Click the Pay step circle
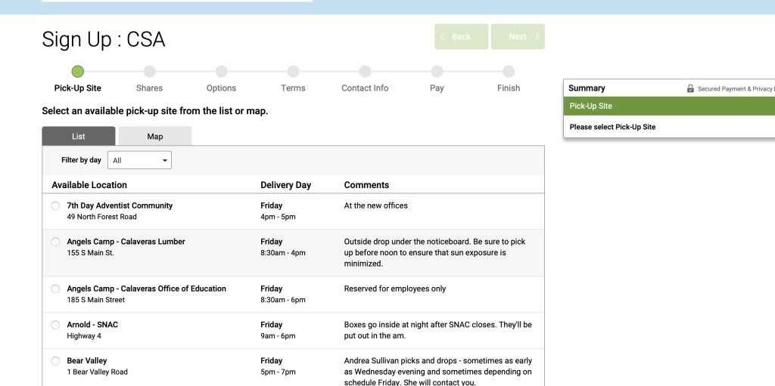The width and height of the screenshot is (775, 386). [x=437, y=72]
